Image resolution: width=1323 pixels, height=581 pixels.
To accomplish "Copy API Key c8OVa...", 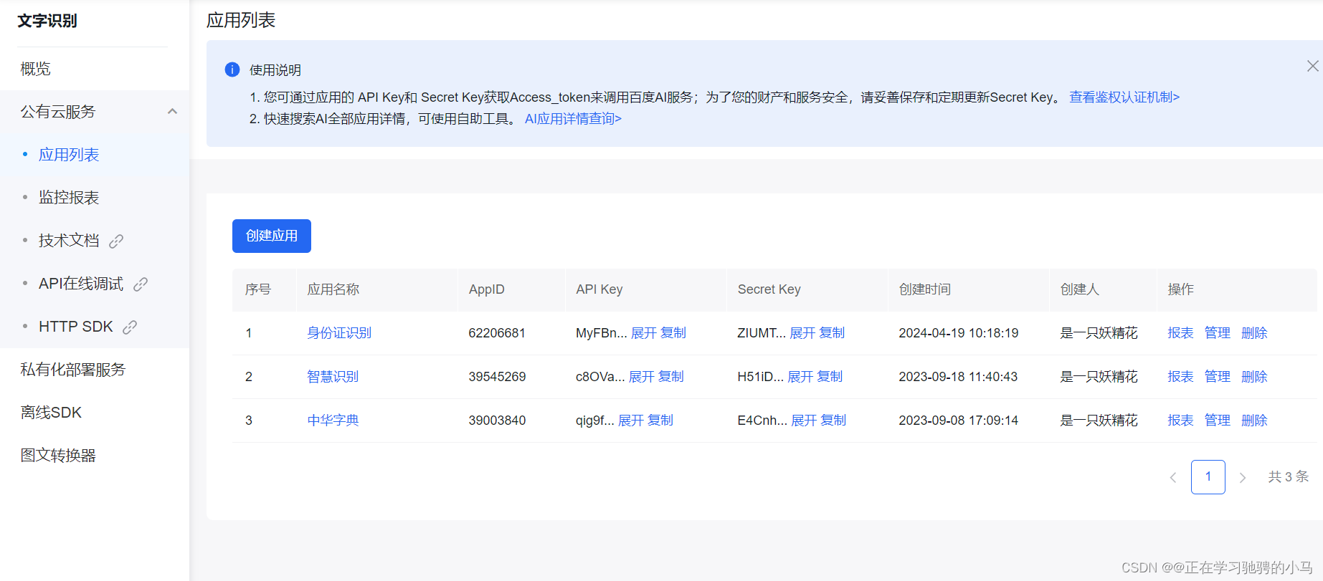I will tap(671, 377).
